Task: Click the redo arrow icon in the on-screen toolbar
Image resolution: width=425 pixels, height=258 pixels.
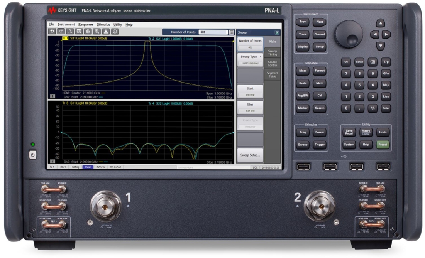Action: click(x=61, y=31)
